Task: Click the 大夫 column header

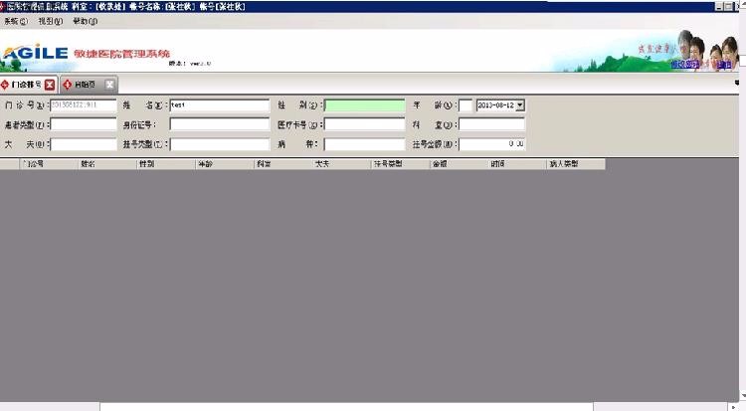Action: point(342,164)
